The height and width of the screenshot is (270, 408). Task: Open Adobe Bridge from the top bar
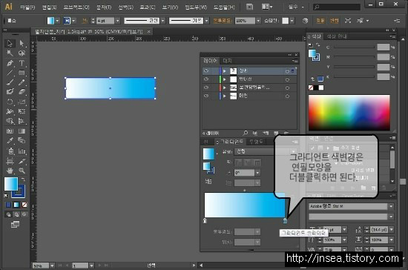[249, 7]
